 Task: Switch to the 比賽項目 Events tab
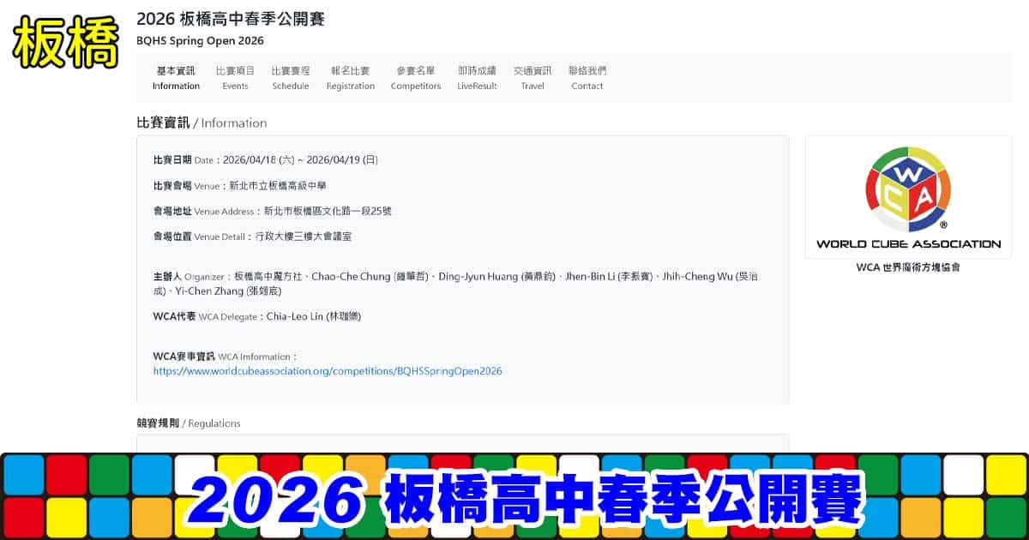(235, 78)
